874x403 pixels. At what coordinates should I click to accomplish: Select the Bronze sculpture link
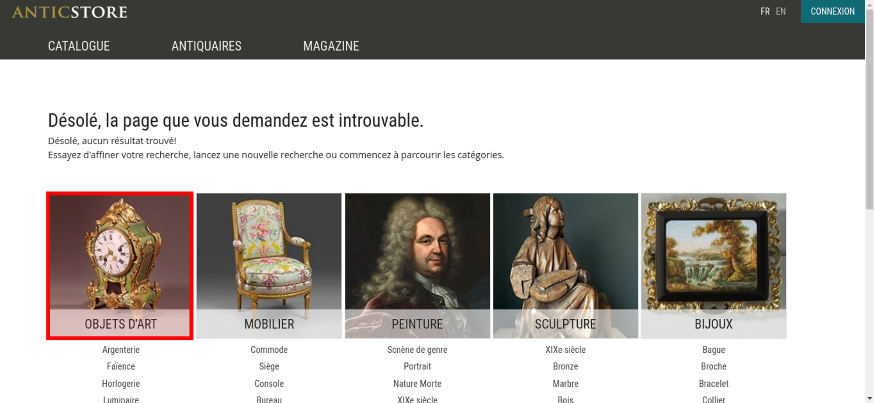pos(565,366)
